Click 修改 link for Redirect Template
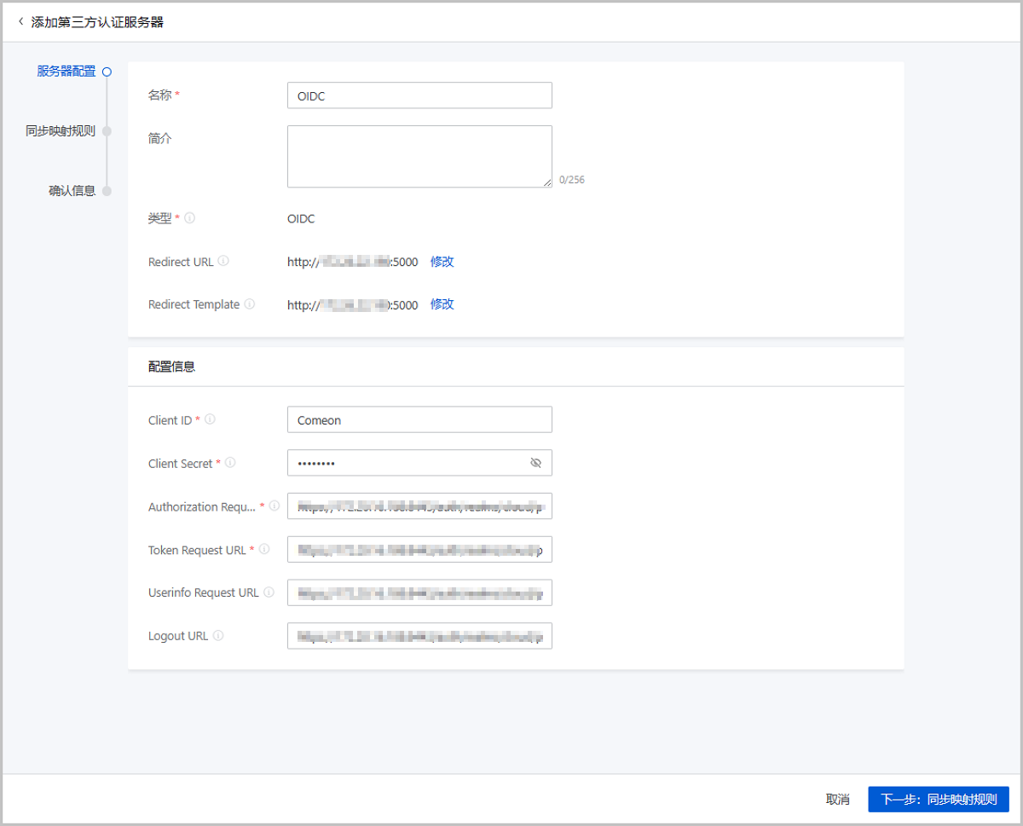Viewport: 1023px width, 826px height. pos(442,304)
